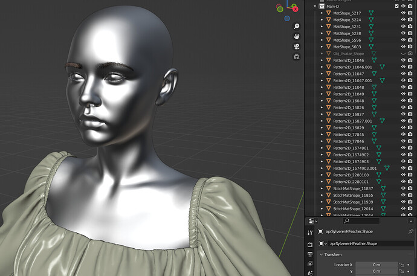Expand the MatShape_5238 tree row
Image resolution: width=417 pixels, height=276 pixels.
(322, 33)
